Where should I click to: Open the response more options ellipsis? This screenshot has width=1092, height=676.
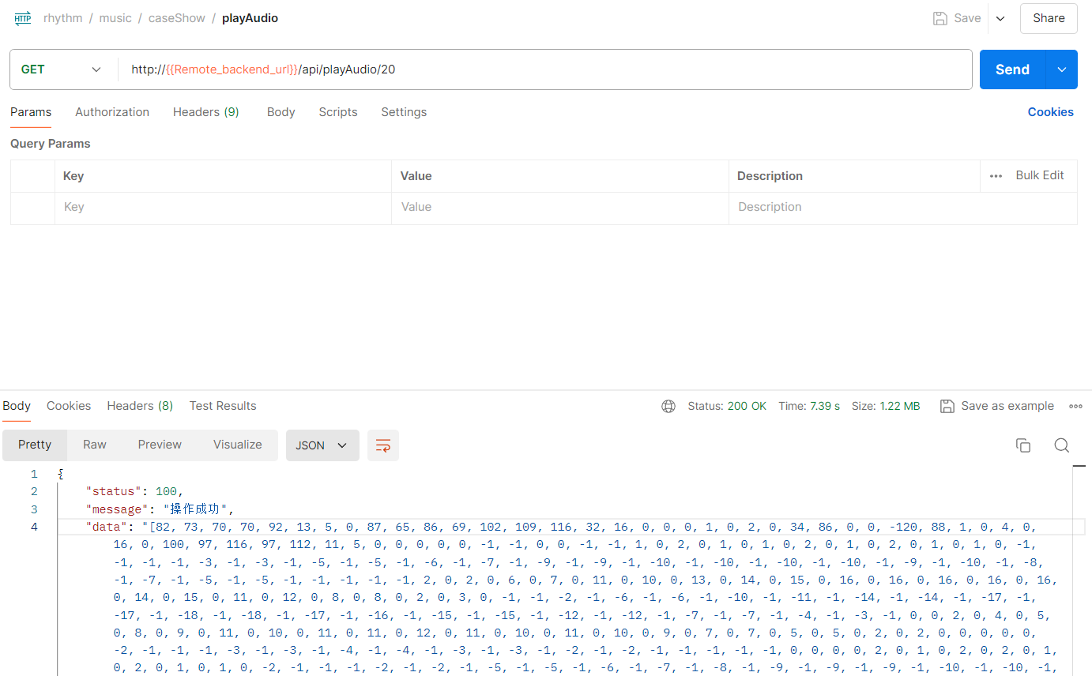pos(1075,406)
